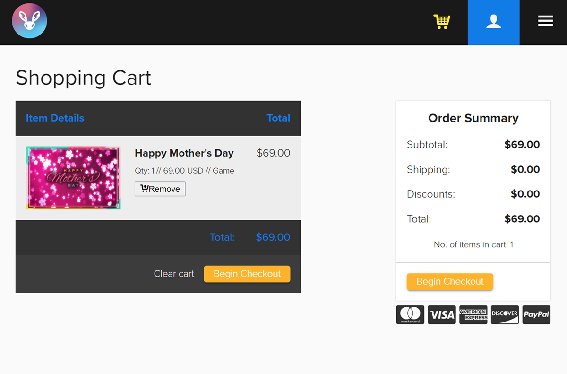Viewport: 567px width, 374px height.
Task: Open the yellow shopping cart icon
Action: coord(442,22)
